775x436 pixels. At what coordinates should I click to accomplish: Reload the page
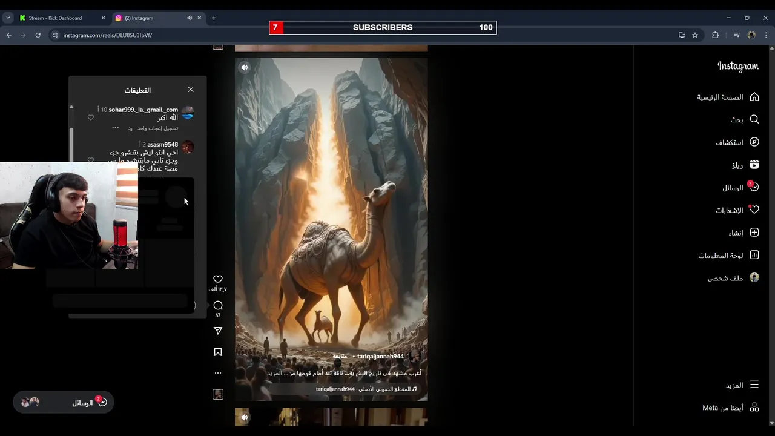pos(38,35)
